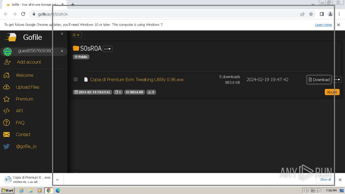Viewport: 345px width, 194px height.
Task: Open the API page
Action: (x=19, y=111)
